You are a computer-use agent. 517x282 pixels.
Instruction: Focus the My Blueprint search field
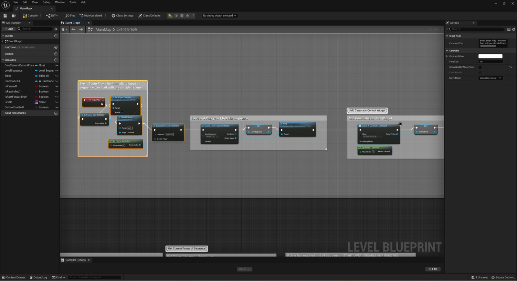[x=35, y=29]
